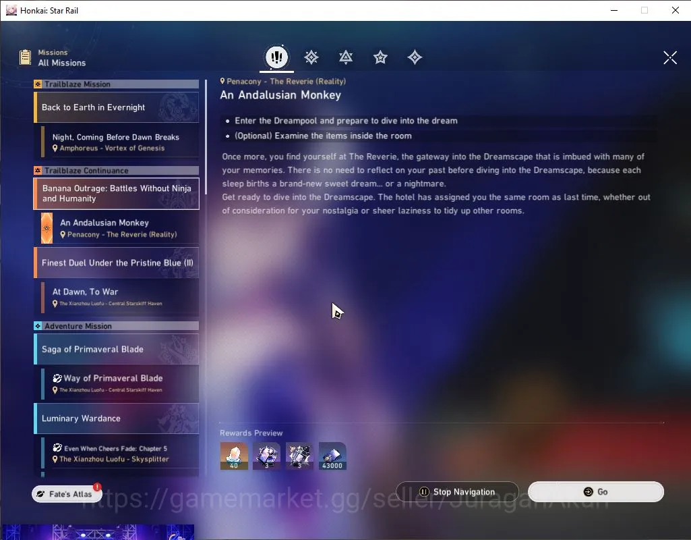Click the Adventure Mission section header
Screen dimensions: 691x540
click(117, 326)
